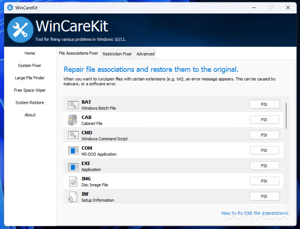Open the Advanced tab
300x229 pixels.
coord(145,54)
